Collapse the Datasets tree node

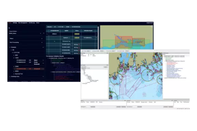(x=10, y=47)
